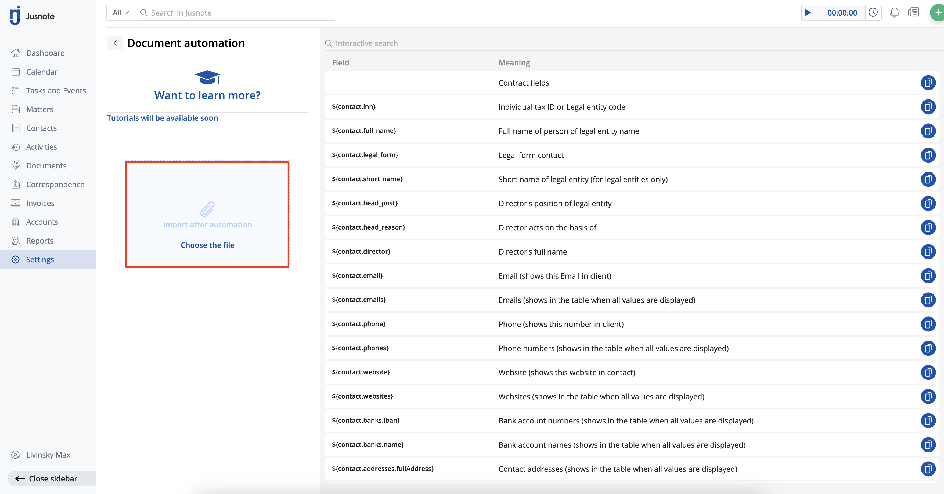Click the Jusnote logo
Viewport: 944px width, 494px height.
tap(32, 16)
